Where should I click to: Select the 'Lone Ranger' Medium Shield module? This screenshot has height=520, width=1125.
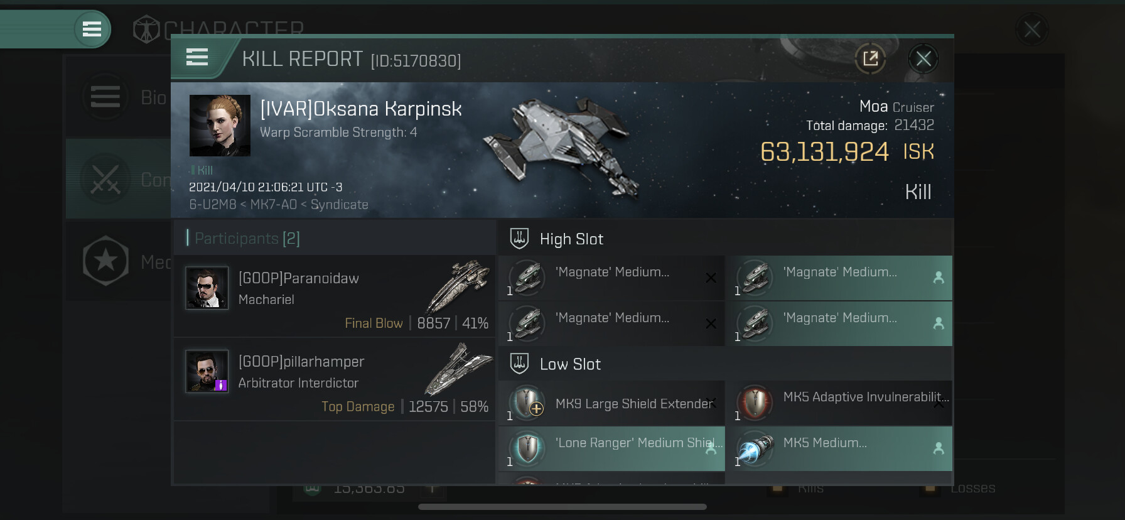coord(611,448)
